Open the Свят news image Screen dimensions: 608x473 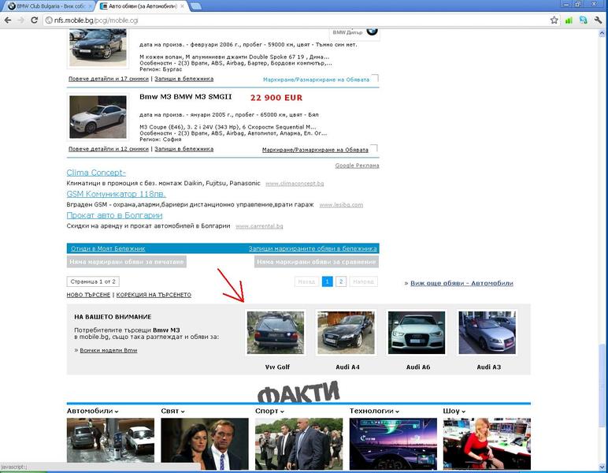[205, 444]
